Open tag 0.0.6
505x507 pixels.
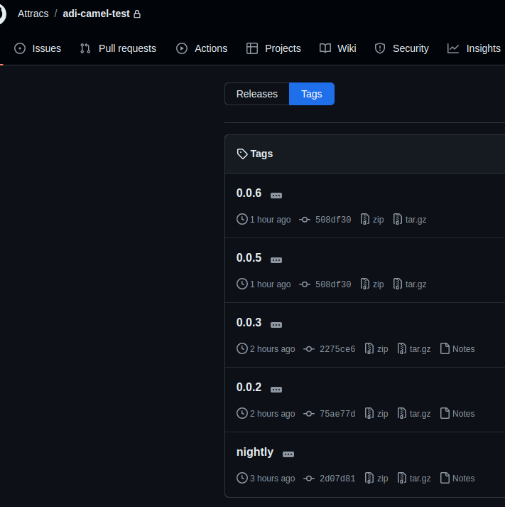pyautogui.click(x=249, y=193)
